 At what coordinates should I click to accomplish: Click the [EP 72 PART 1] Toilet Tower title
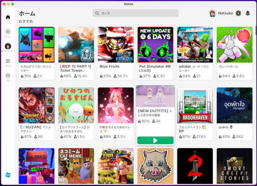point(75,68)
